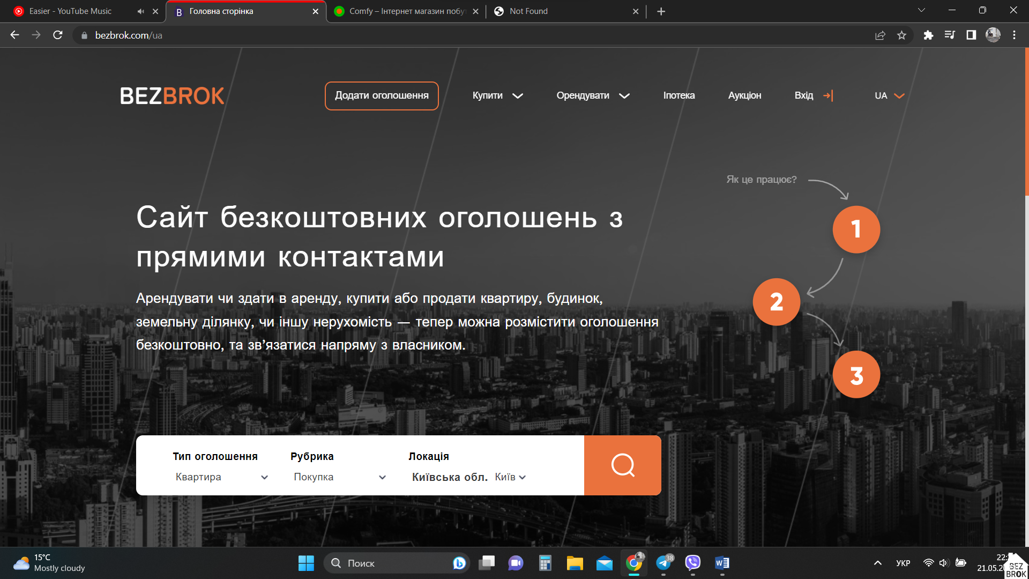1029x579 pixels.
Task: Expand the Орендувати menu
Action: pyautogui.click(x=593, y=96)
